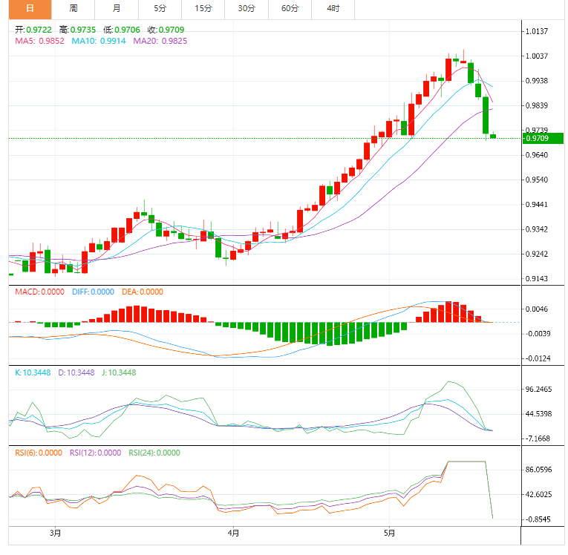Click the RSI(24):0.0000 label

(154, 453)
